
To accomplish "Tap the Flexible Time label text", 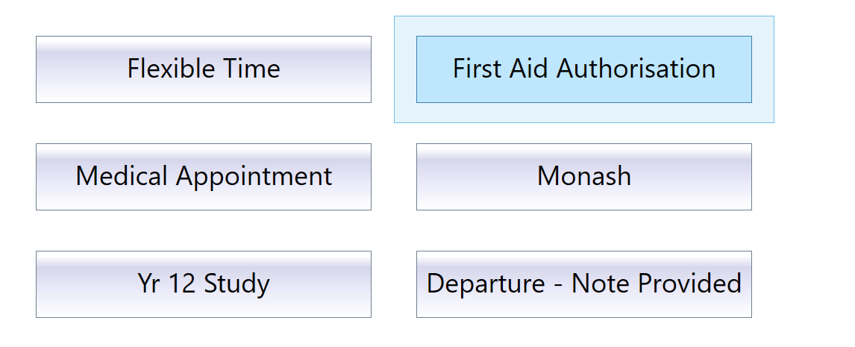I will 204,69.
